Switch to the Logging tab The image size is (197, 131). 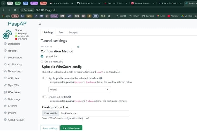click(x=74, y=32)
